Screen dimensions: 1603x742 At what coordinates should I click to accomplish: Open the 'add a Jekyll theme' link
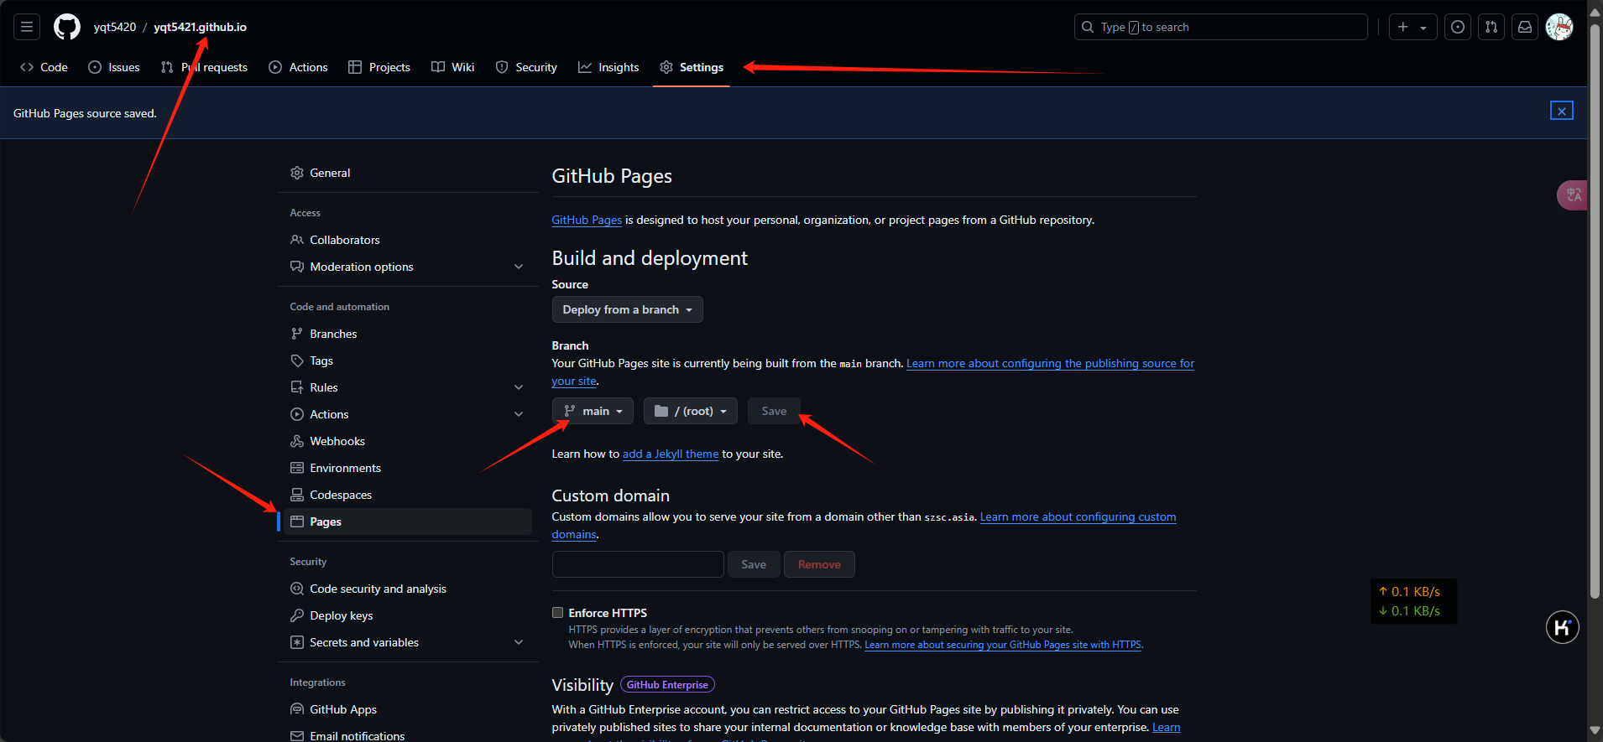click(x=671, y=454)
